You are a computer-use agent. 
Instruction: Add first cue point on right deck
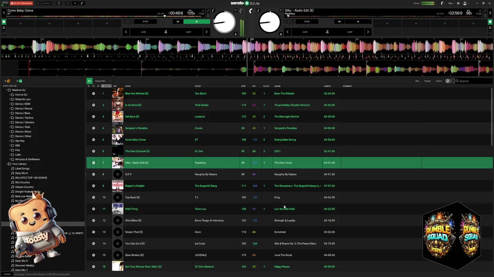387,23
